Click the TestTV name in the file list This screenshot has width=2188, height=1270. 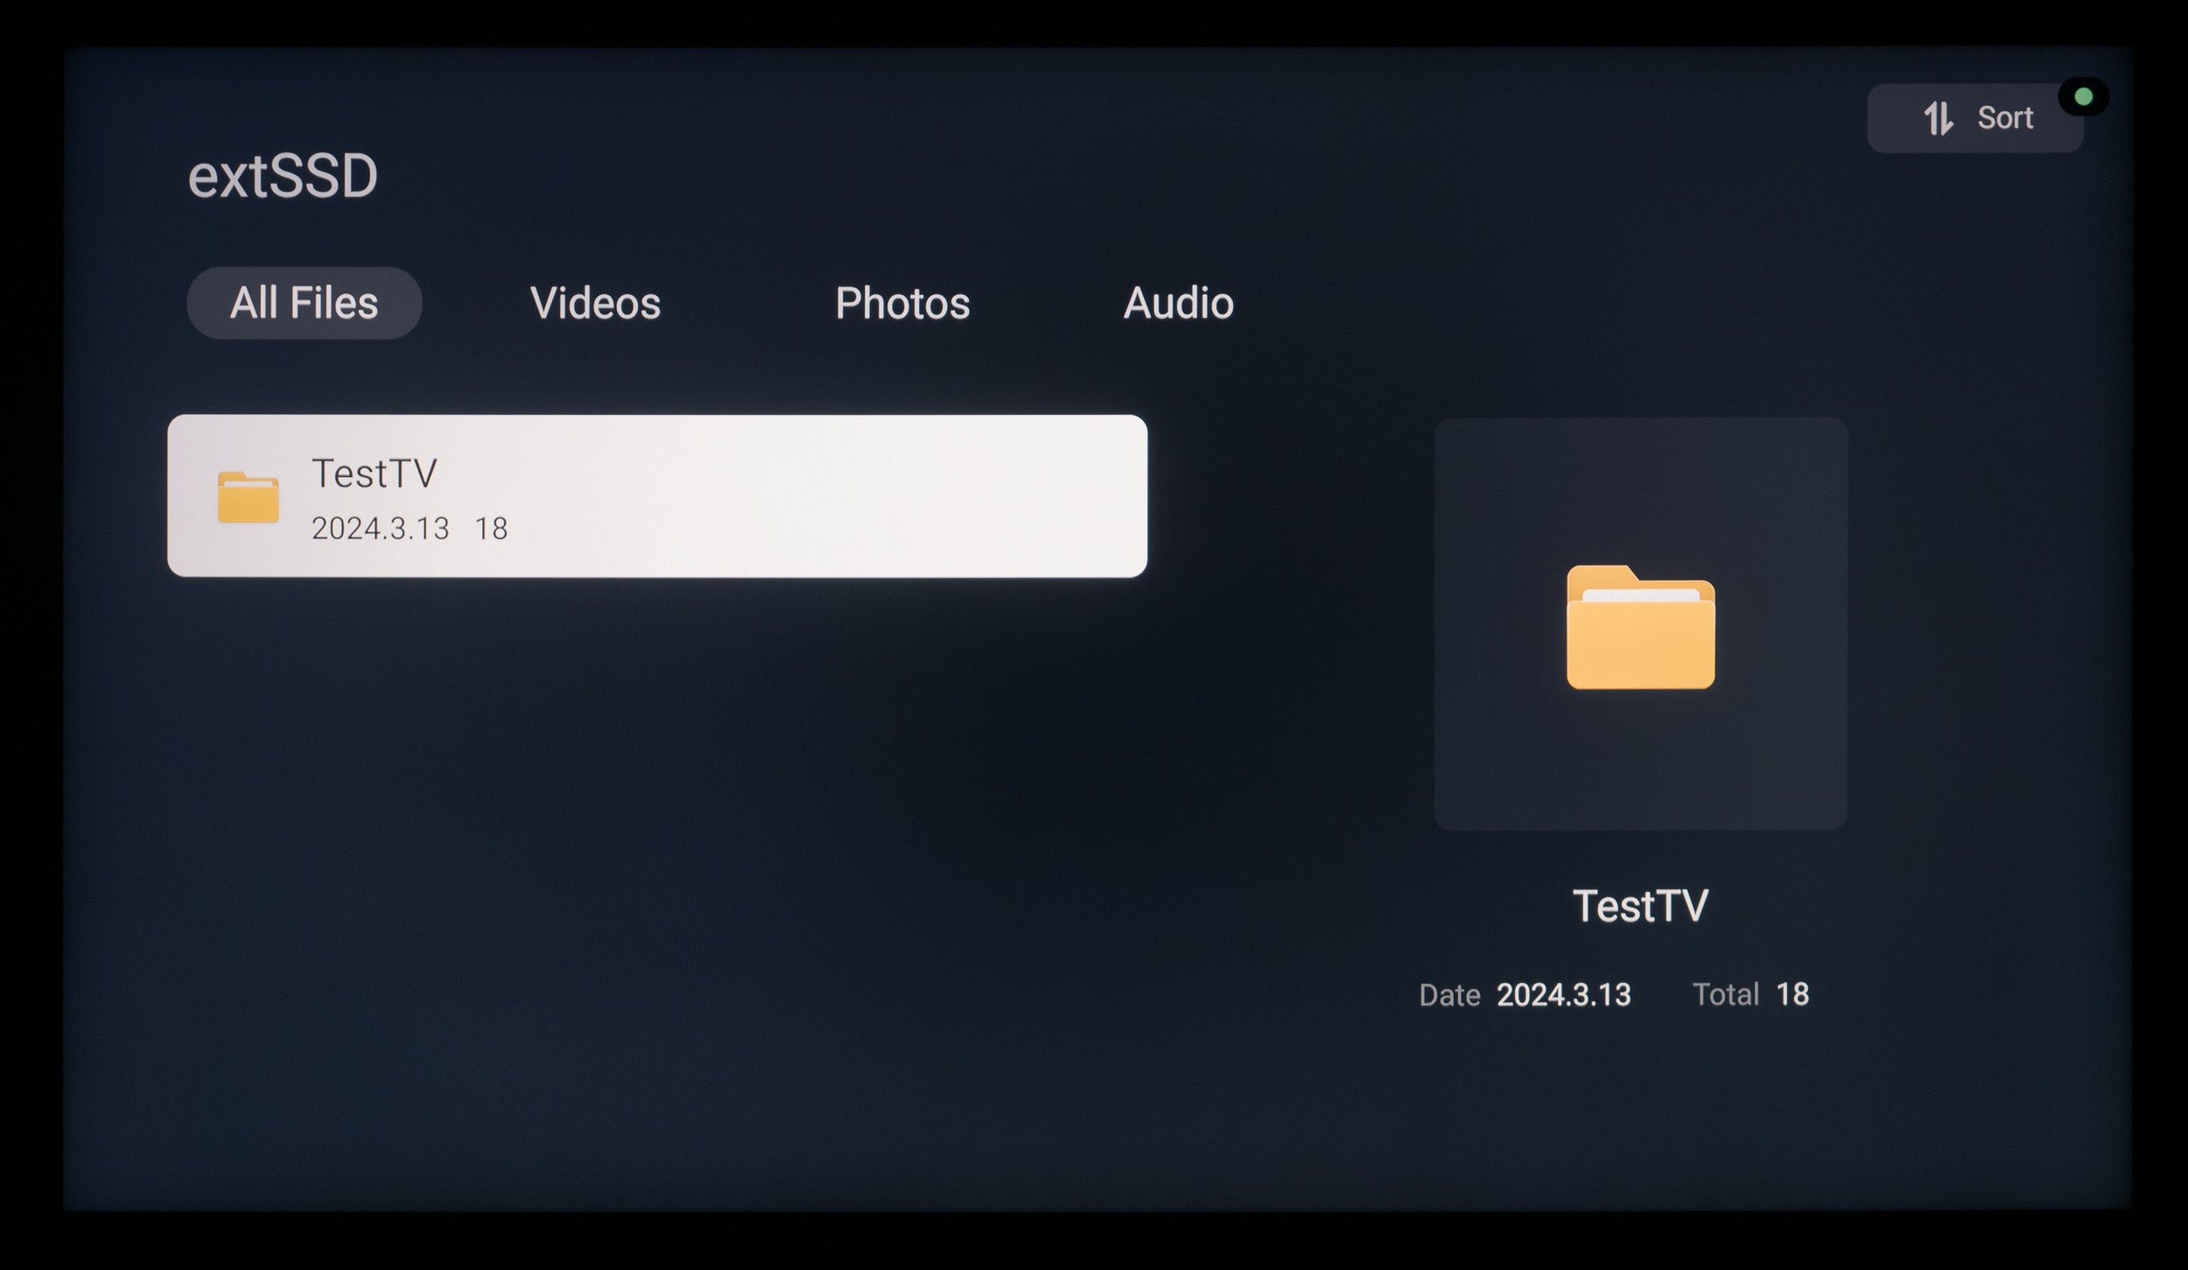click(x=375, y=474)
